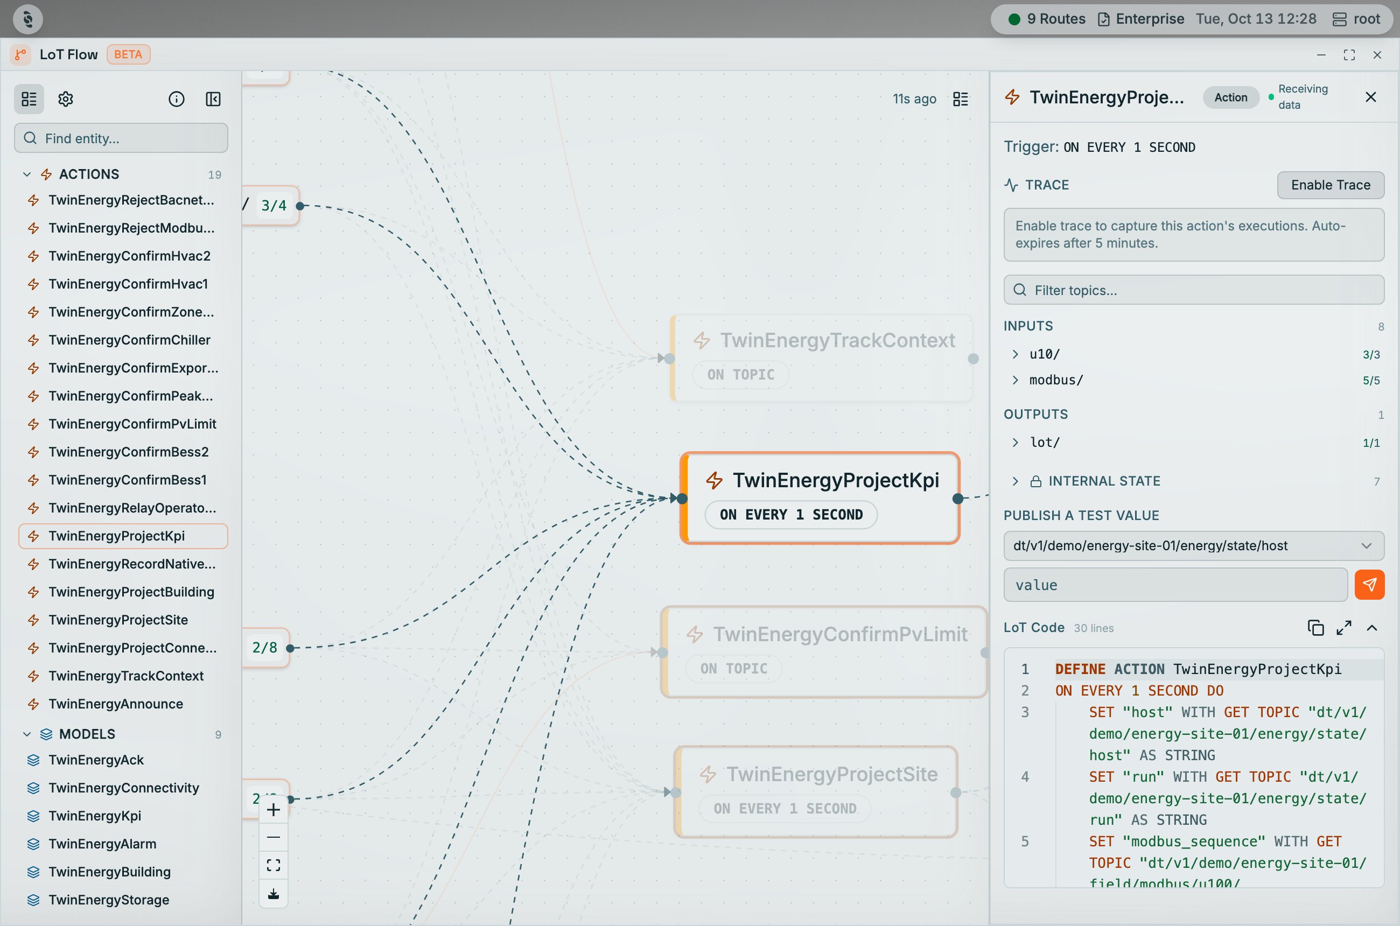Screen dimensions: 1400x926
Task: Zoom in on the flow canvas
Action: coord(274,810)
